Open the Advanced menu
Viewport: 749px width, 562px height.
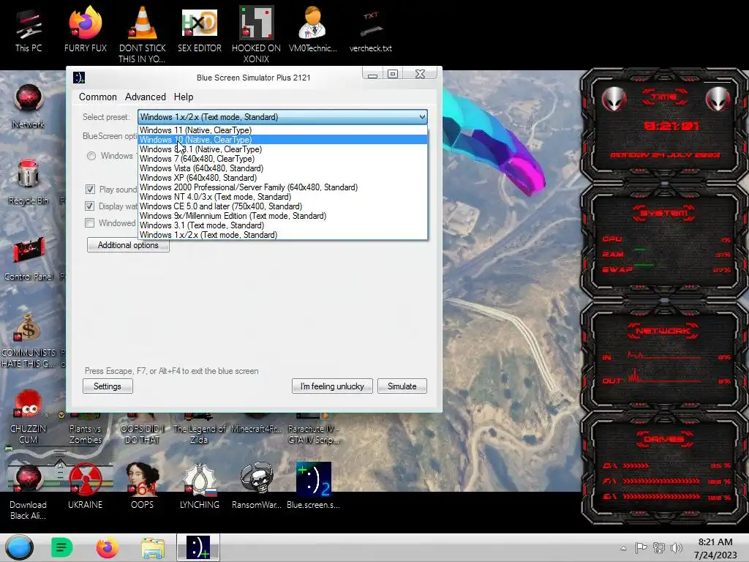pyautogui.click(x=146, y=97)
